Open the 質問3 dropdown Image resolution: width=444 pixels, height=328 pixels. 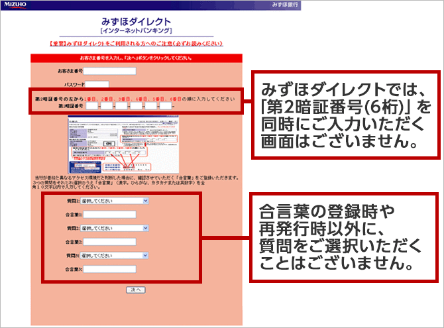[115, 256]
